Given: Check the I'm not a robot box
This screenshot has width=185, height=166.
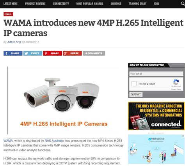Looking at the screenshot, I should (134, 84).
